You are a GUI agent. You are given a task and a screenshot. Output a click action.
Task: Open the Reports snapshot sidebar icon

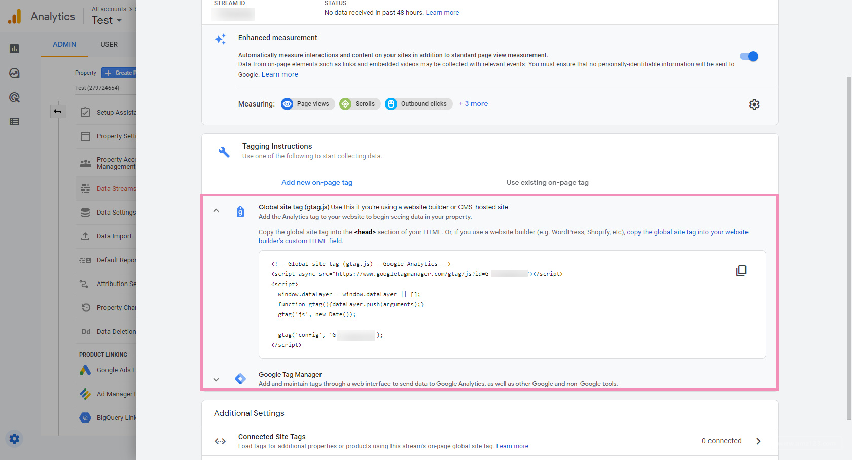pyautogui.click(x=14, y=49)
